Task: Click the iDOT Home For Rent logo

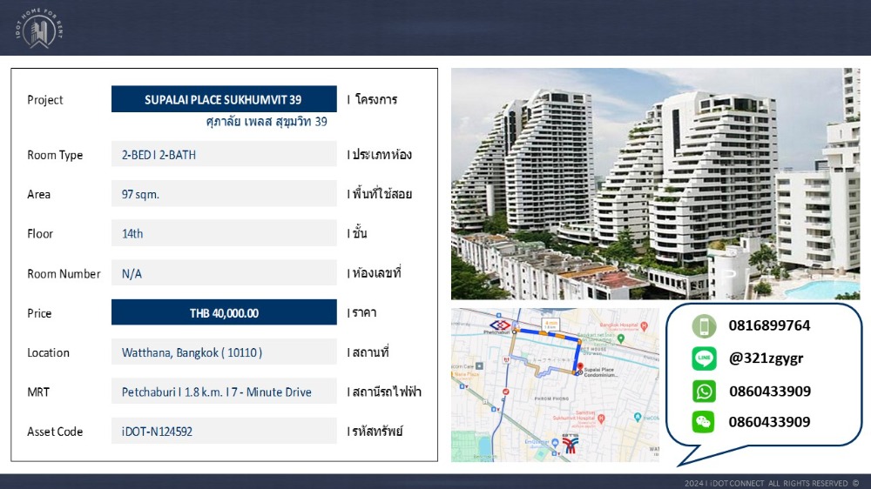Action: coord(39,28)
